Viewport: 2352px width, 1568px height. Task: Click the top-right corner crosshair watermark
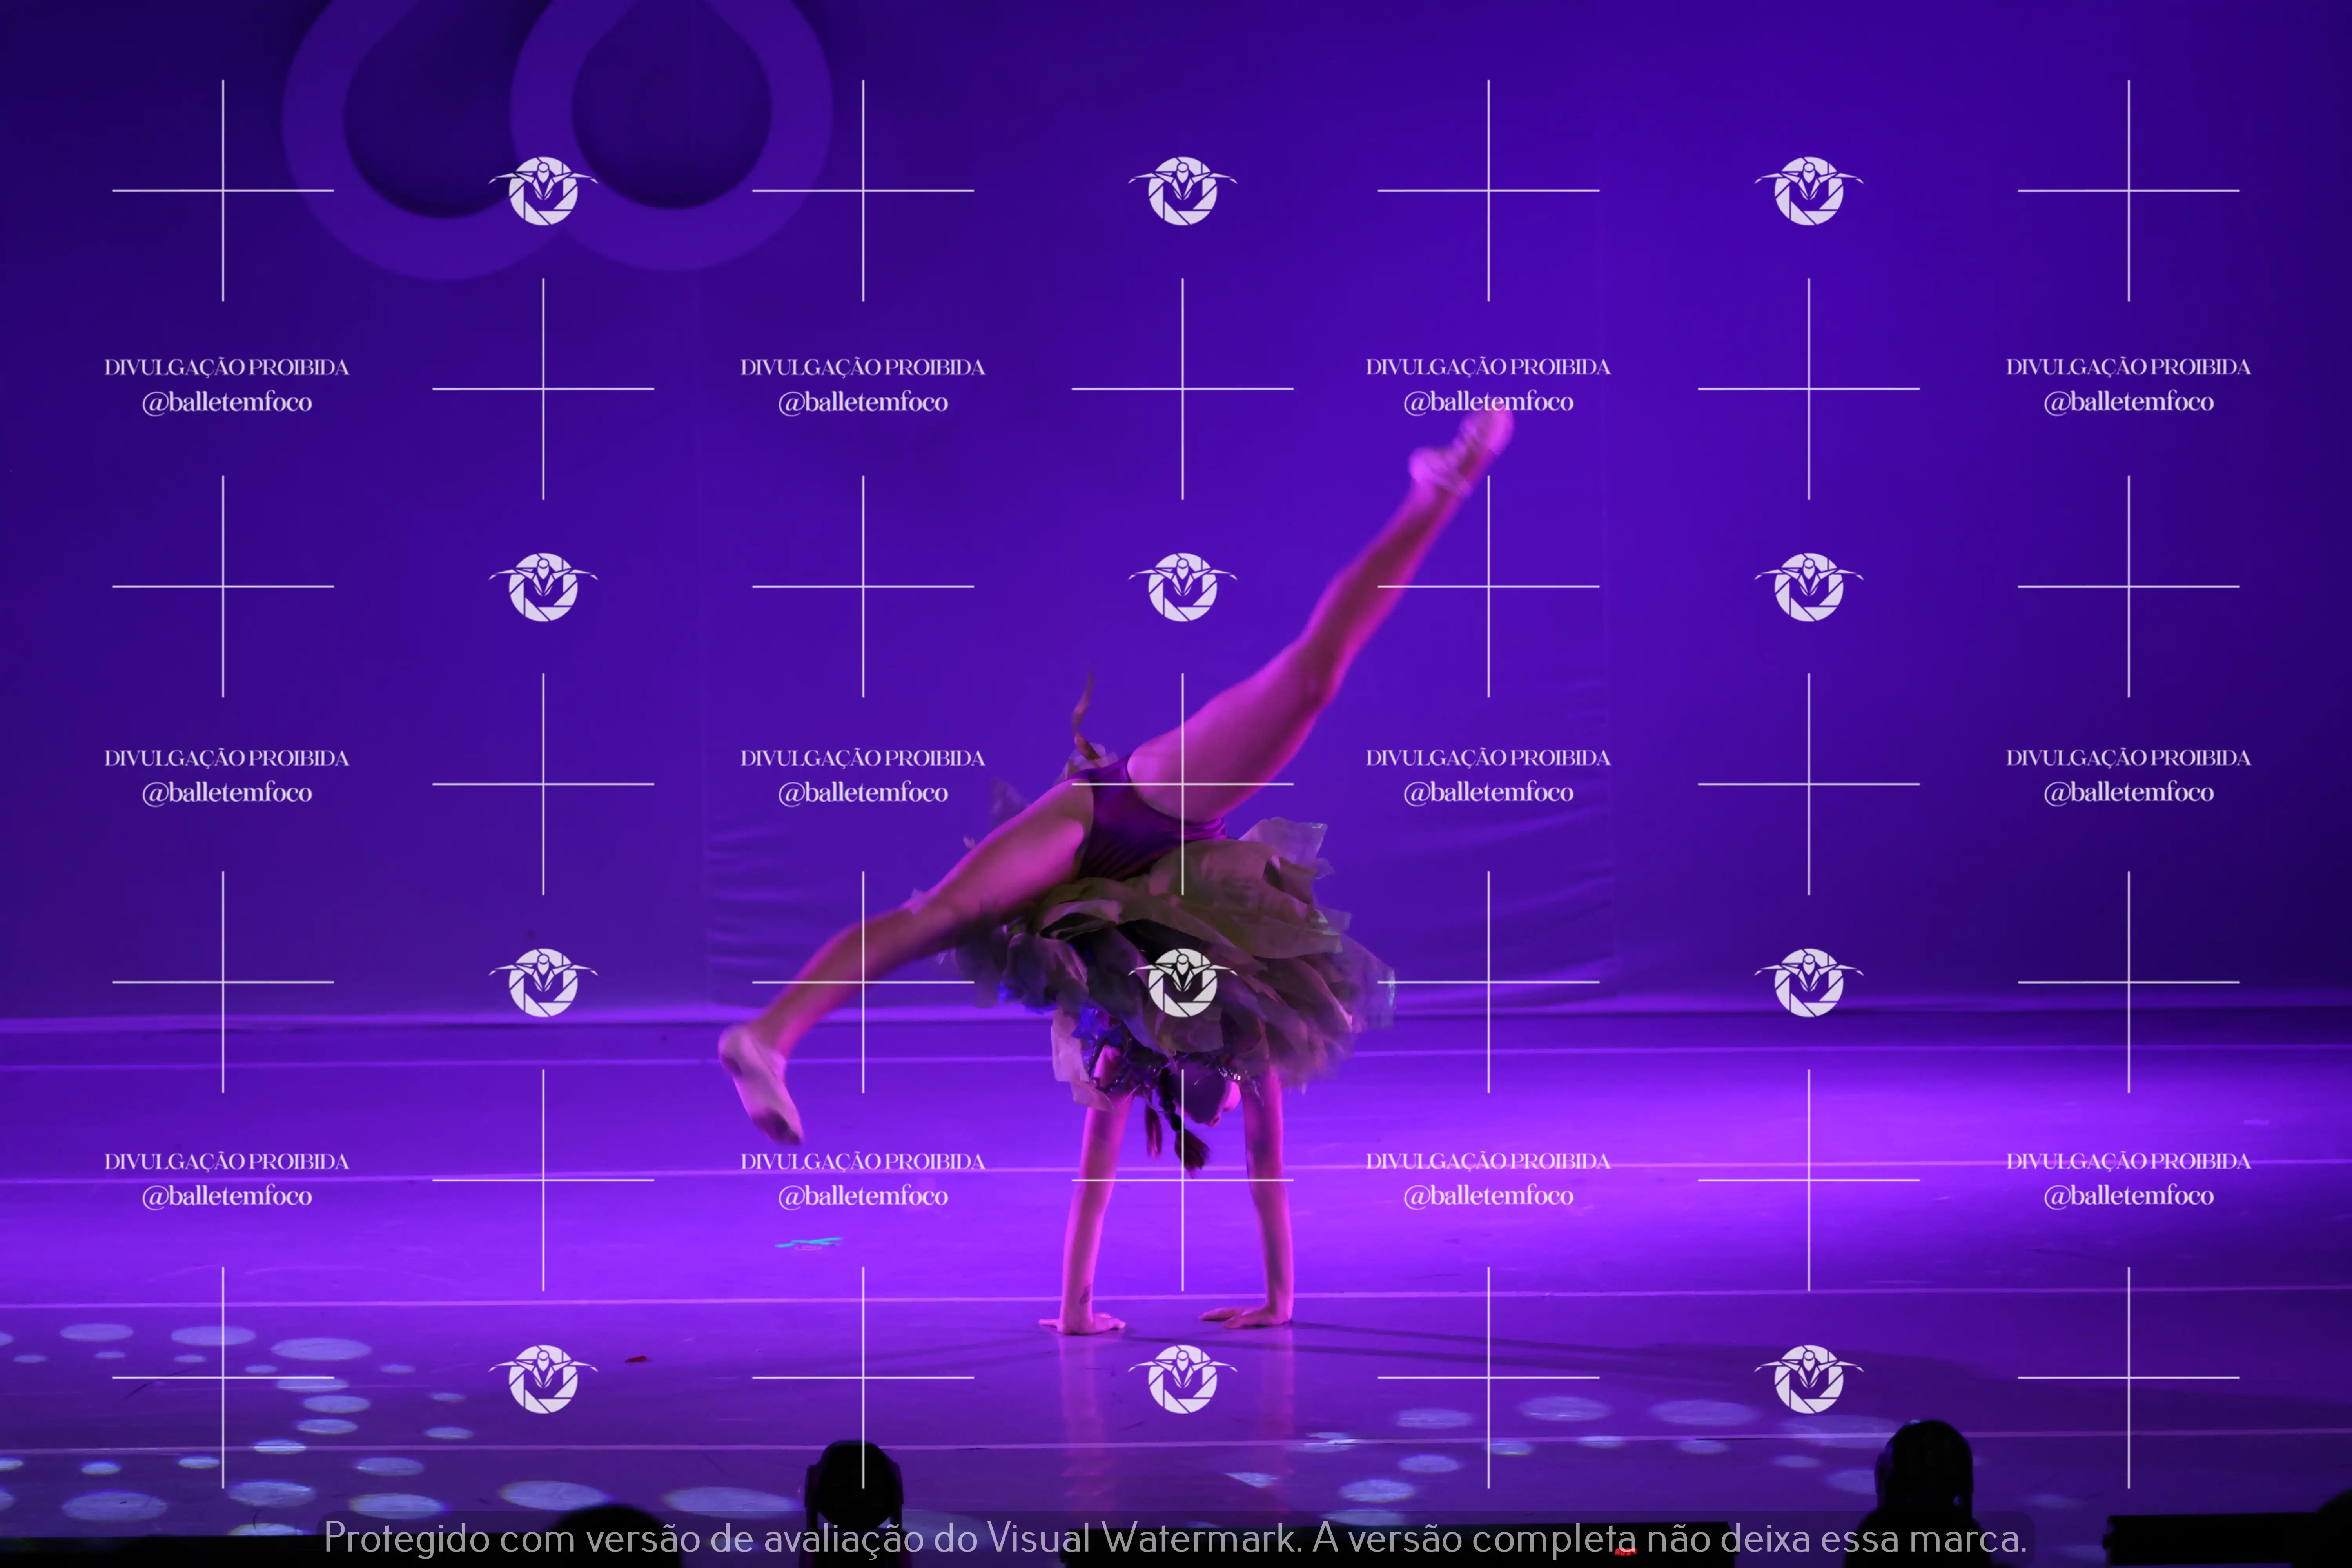click(2128, 190)
